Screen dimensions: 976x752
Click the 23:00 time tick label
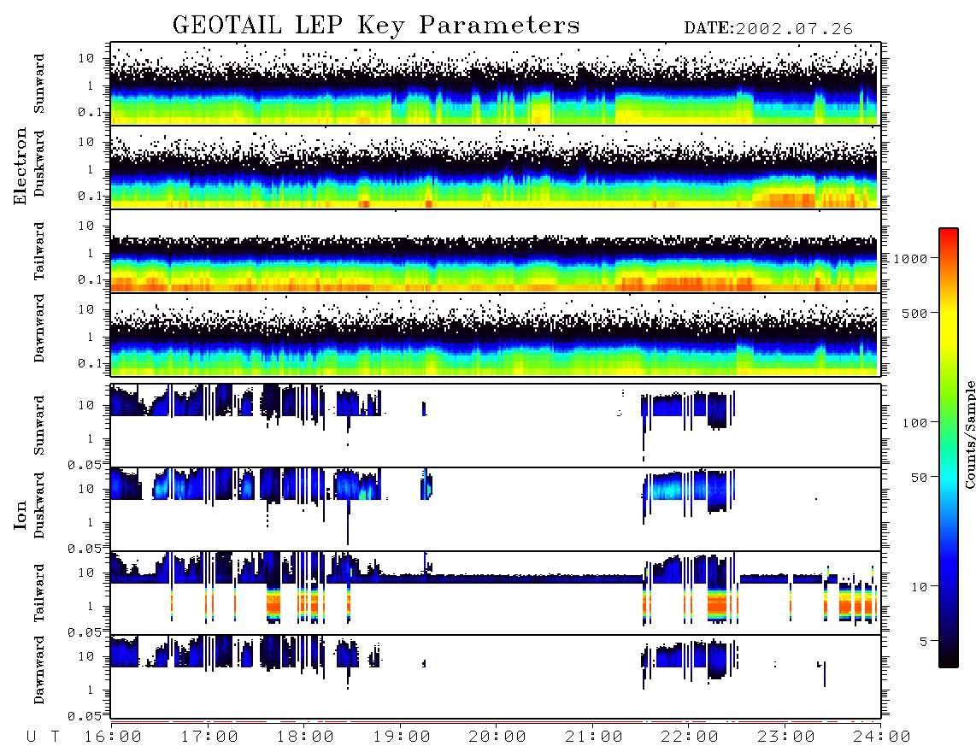tap(786, 737)
